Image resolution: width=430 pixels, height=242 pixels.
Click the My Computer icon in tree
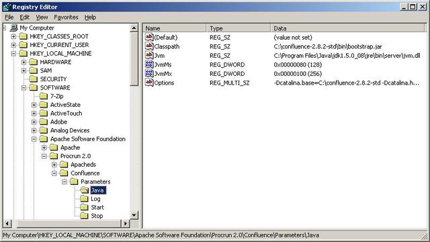pyautogui.click(x=13, y=28)
